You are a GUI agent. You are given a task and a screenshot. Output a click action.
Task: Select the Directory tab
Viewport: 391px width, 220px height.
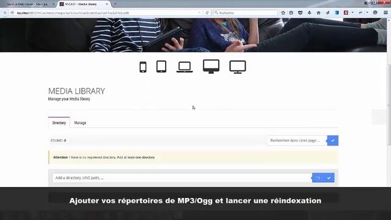coord(59,122)
